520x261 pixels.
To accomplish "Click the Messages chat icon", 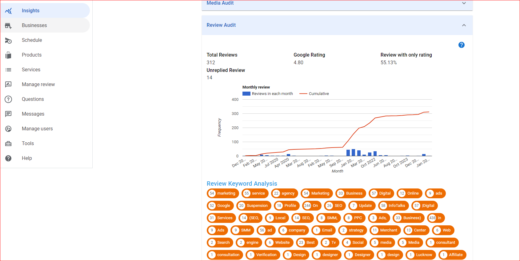I will pyautogui.click(x=8, y=114).
